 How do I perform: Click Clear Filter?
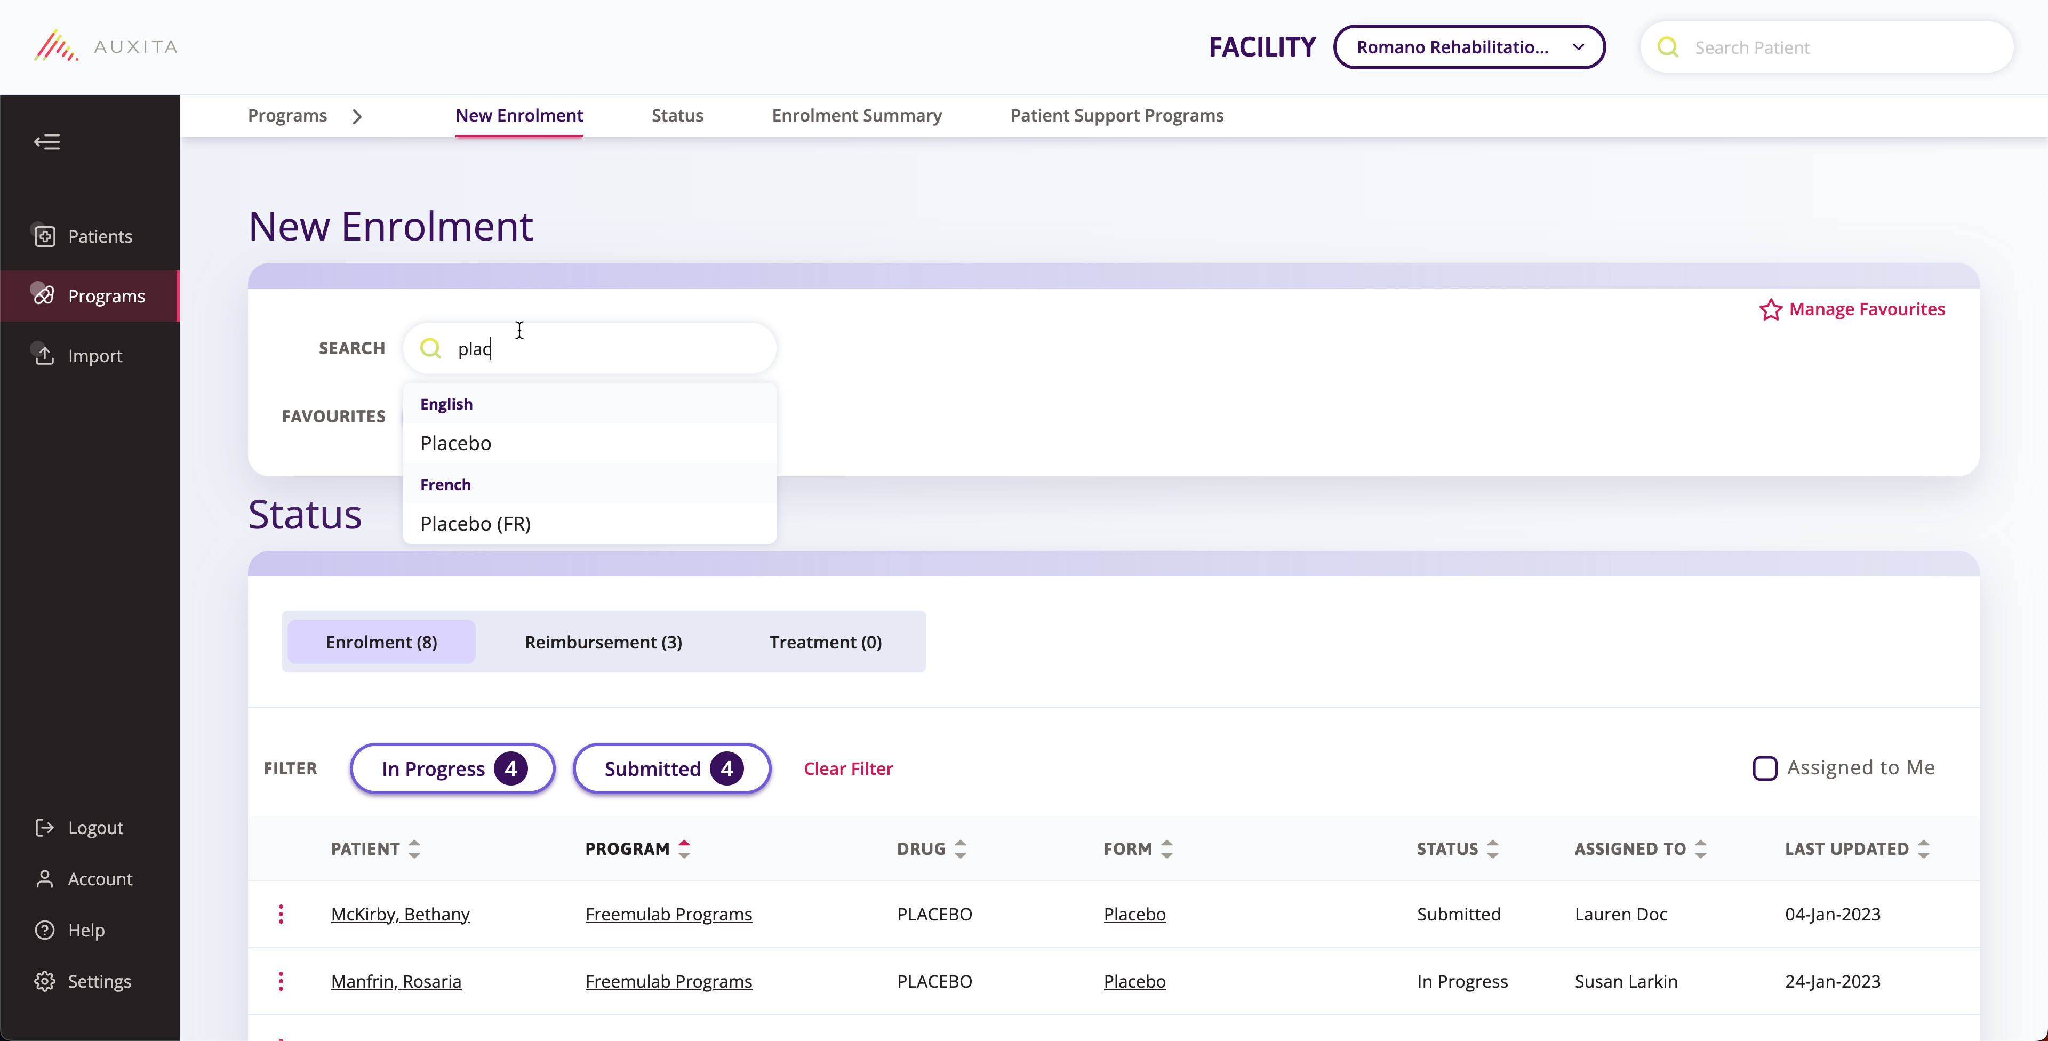pyautogui.click(x=849, y=768)
